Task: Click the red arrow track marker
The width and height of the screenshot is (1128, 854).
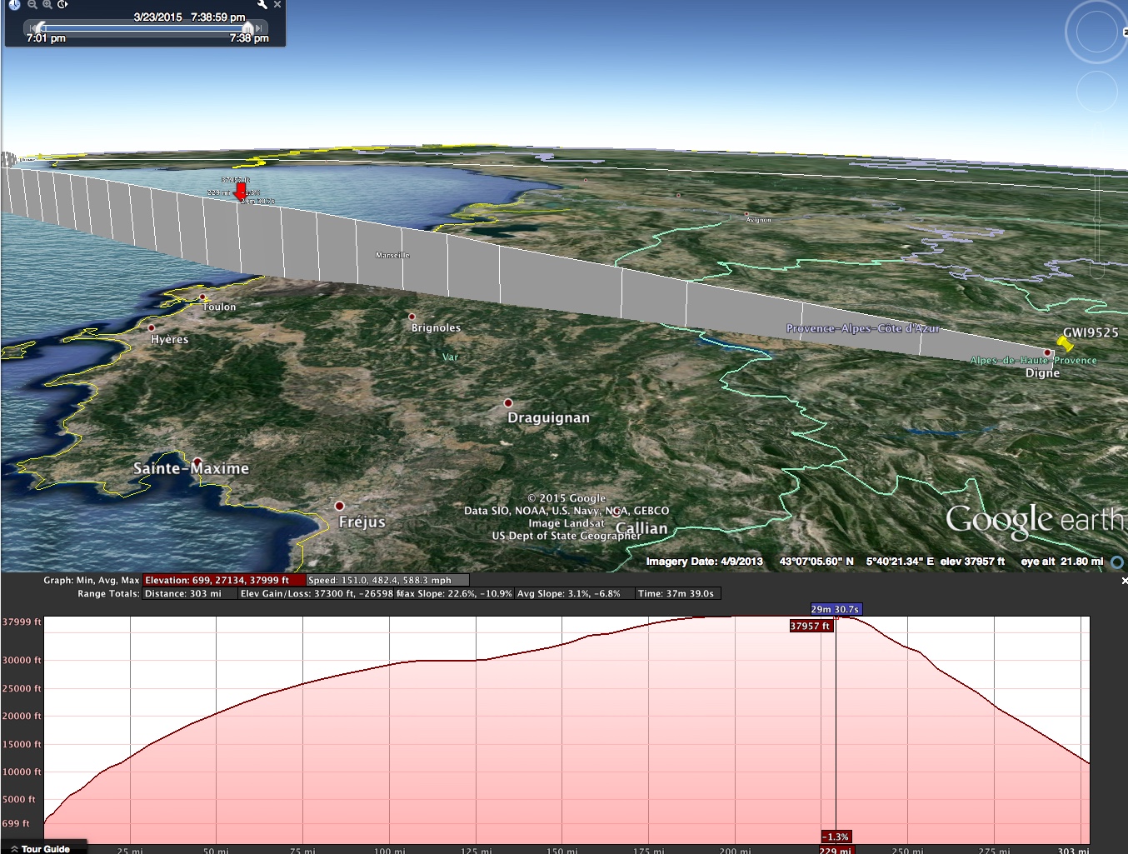Action: (x=241, y=192)
